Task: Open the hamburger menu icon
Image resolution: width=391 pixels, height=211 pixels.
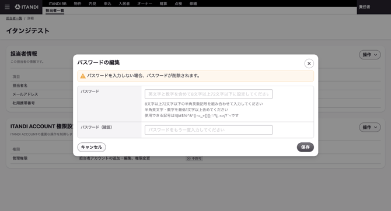Action: click(7, 7)
